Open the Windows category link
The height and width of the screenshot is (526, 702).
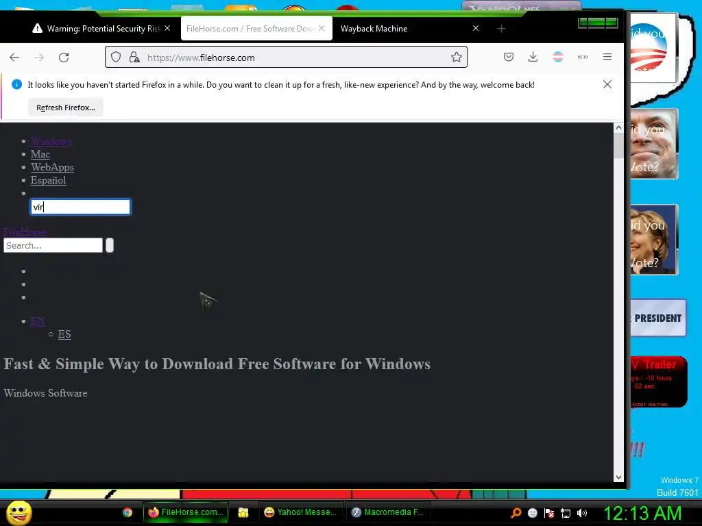pos(51,141)
